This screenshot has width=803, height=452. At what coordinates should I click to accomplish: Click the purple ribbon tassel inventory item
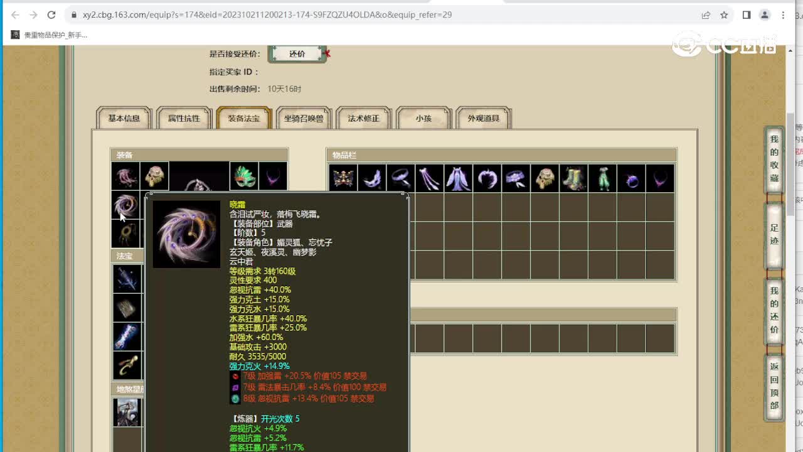(429, 178)
